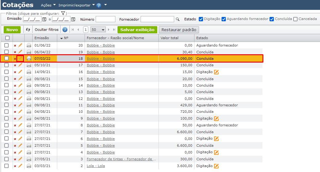Image resolution: width=320 pixels, height=172 pixels.
Task: Click the start Emissão date field
Action: click(32, 19)
